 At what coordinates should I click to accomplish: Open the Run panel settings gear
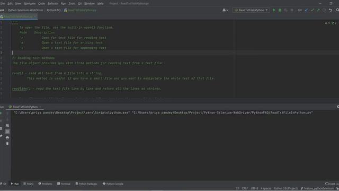click(x=338, y=107)
